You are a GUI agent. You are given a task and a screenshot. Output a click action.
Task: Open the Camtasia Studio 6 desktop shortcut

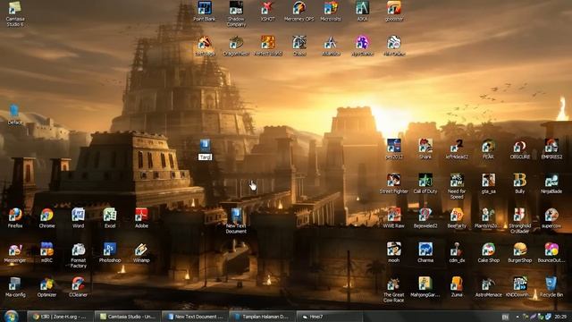point(15,14)
